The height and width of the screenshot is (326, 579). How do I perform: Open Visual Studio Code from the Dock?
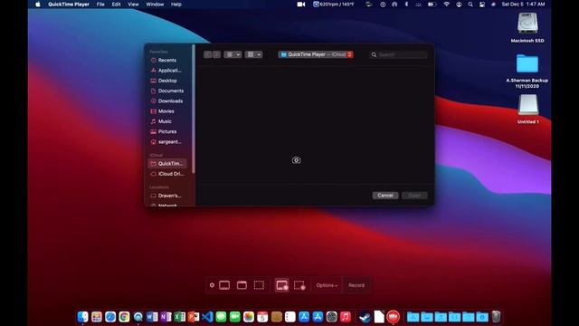pyautogui.click(x=207, y=317)
